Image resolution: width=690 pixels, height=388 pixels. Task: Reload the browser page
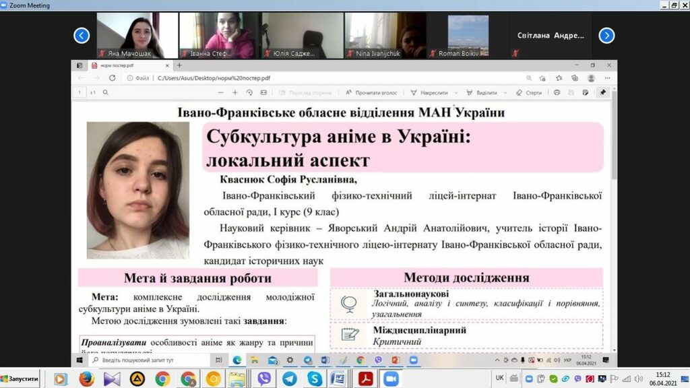pyautogui.click(x=112, y=78)
